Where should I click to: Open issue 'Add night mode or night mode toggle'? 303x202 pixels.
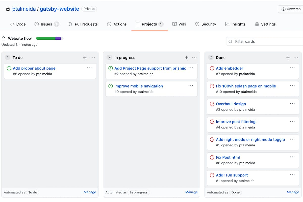(250, 140)
